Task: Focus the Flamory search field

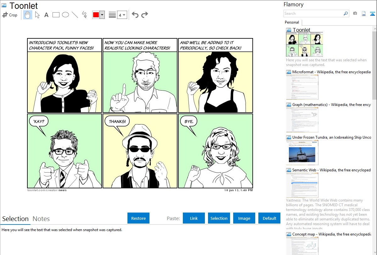Action: pos(313,14)
